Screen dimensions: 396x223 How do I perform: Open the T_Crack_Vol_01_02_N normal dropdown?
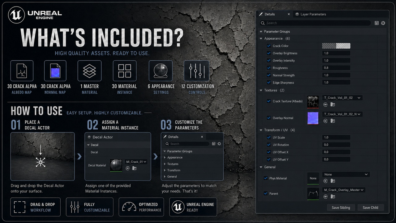coord(342,114)
